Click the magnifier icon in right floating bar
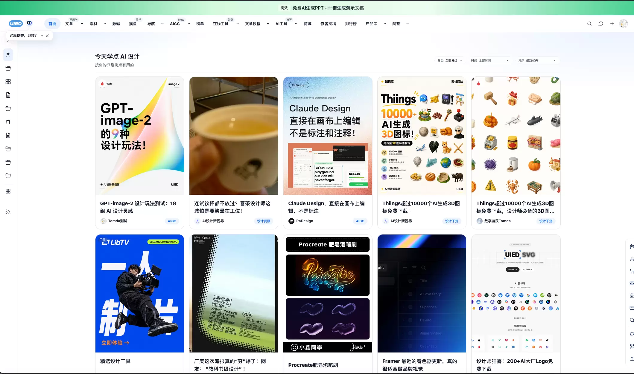This screenshot has height=374, width=634. click(x=632, y=320)
